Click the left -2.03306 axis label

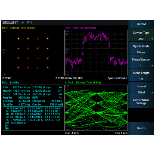pyautogui.click(x=6, y=78)
